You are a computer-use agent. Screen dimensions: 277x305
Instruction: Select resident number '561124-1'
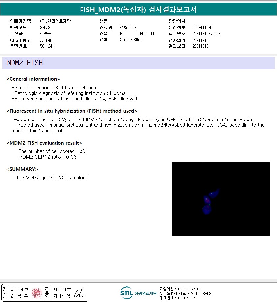coord(48,46)
